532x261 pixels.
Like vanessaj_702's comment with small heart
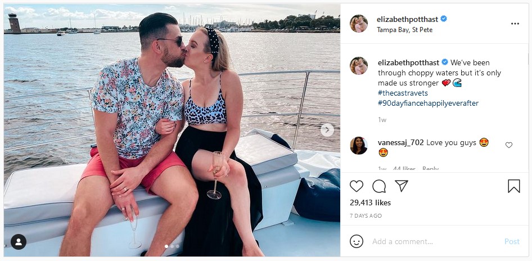tap(508, 145)
